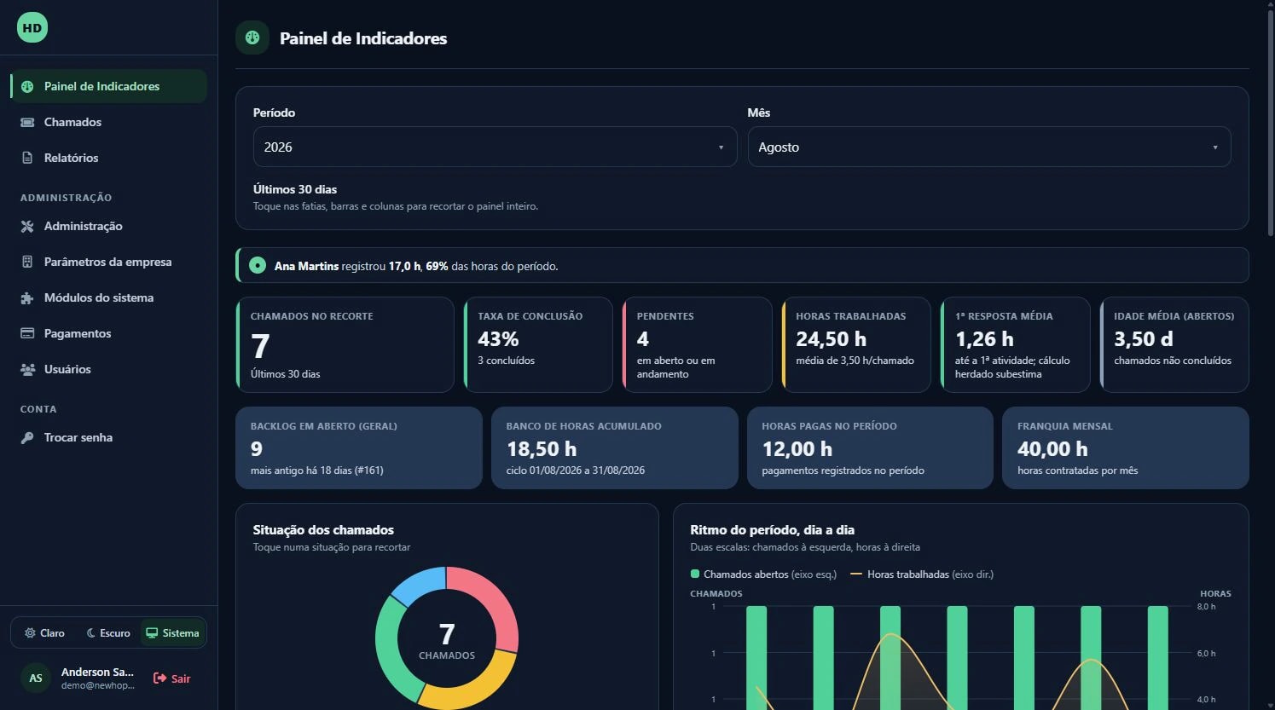Click the Horas pagas no período card
Image resolution: width=1275 pixels, height=710 pixels.
pos(871,447)
